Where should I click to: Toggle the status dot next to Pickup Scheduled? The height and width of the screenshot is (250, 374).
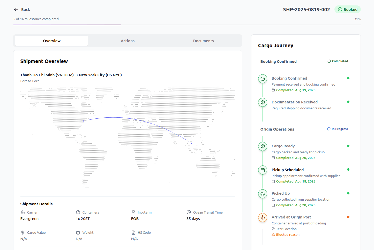pos(348,170)
